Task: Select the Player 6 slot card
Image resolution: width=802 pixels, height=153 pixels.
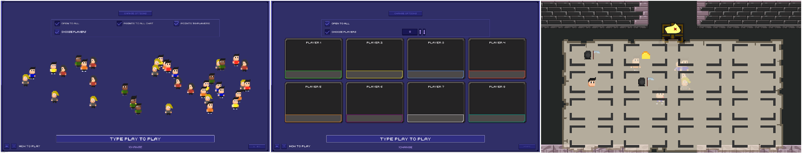Action: (375, 102)
